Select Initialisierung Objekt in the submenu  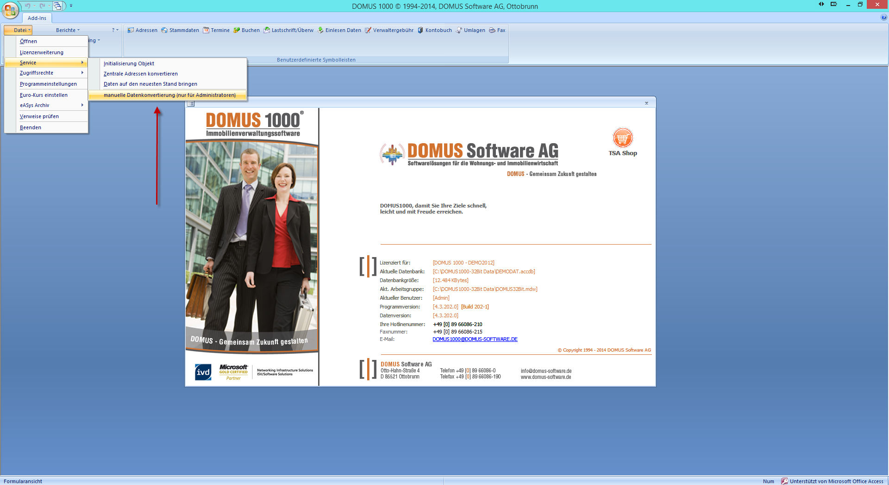[168, 63]
